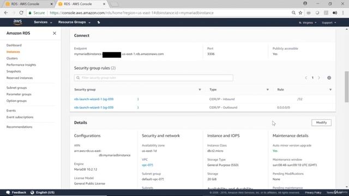349x196 pixels.
Task: Select the CIDR/IP - Inbound type cell
Action: click(x=222, y=99)
